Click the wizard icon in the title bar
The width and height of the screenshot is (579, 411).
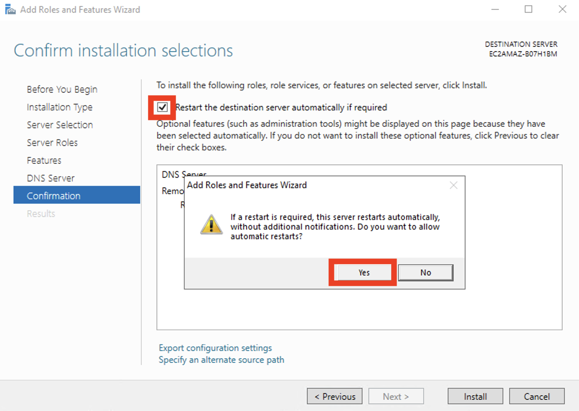click(10, 9)
